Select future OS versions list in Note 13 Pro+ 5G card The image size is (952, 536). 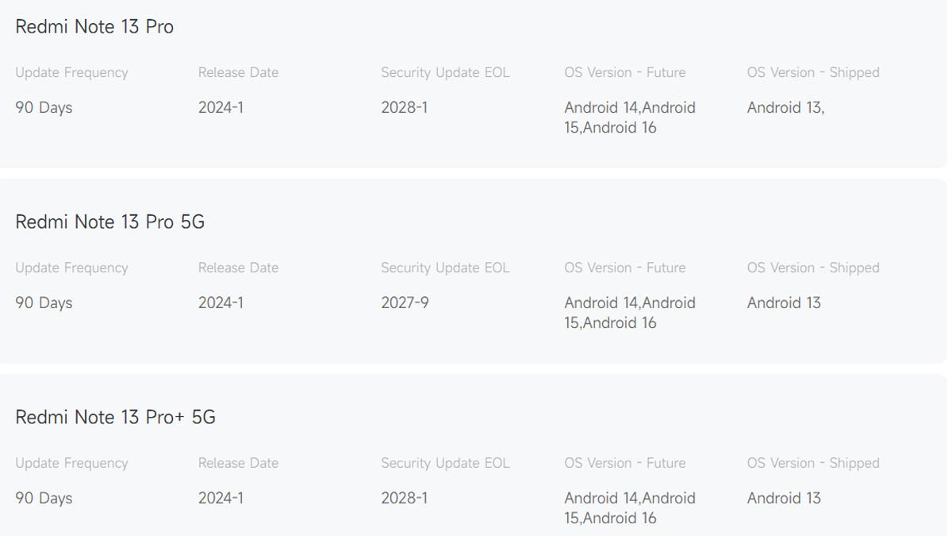tap(629, 508)
